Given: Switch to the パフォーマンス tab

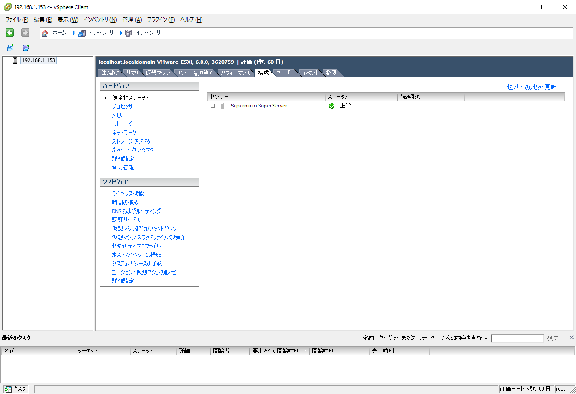Looking at the screenshot, I should (235, 73).
